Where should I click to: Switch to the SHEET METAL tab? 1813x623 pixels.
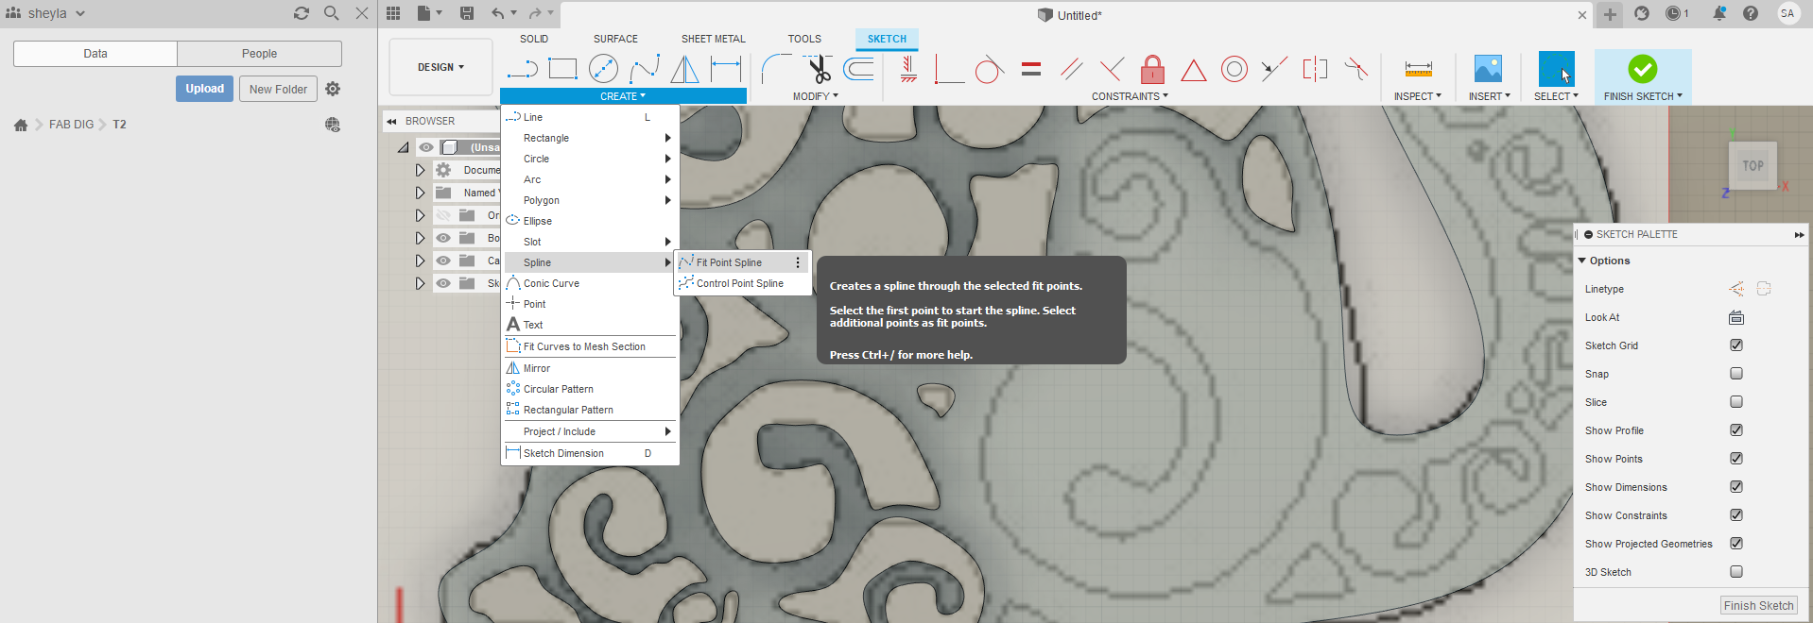[x=714, y=39]
